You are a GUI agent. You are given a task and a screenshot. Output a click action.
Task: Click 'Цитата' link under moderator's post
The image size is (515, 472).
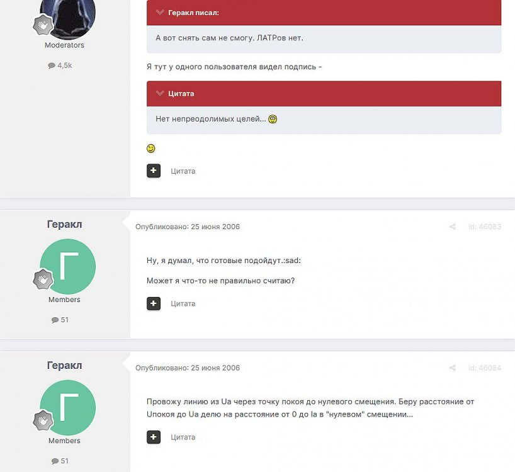183,171
